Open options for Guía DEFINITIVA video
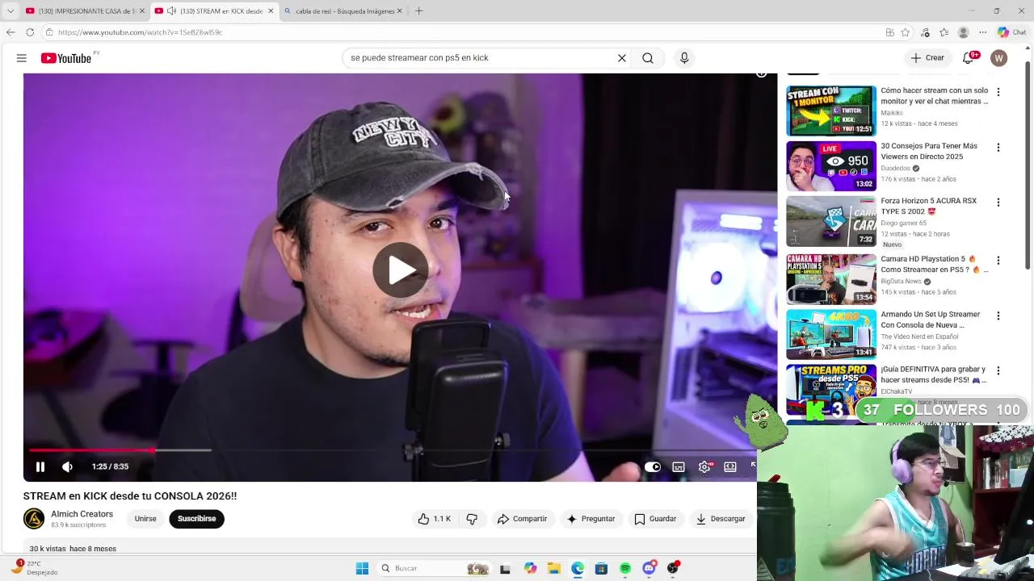The height and width of the screenshot is (581, 1034). pyautogui.click(x=998, y=370)
